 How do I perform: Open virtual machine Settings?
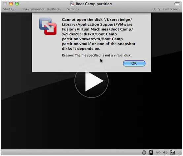click(x=73, y=9)
